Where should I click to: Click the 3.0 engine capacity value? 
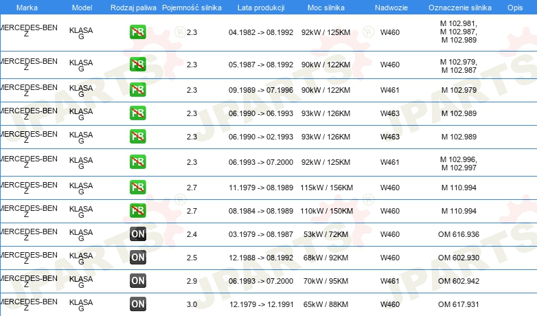tap(192, 304)
